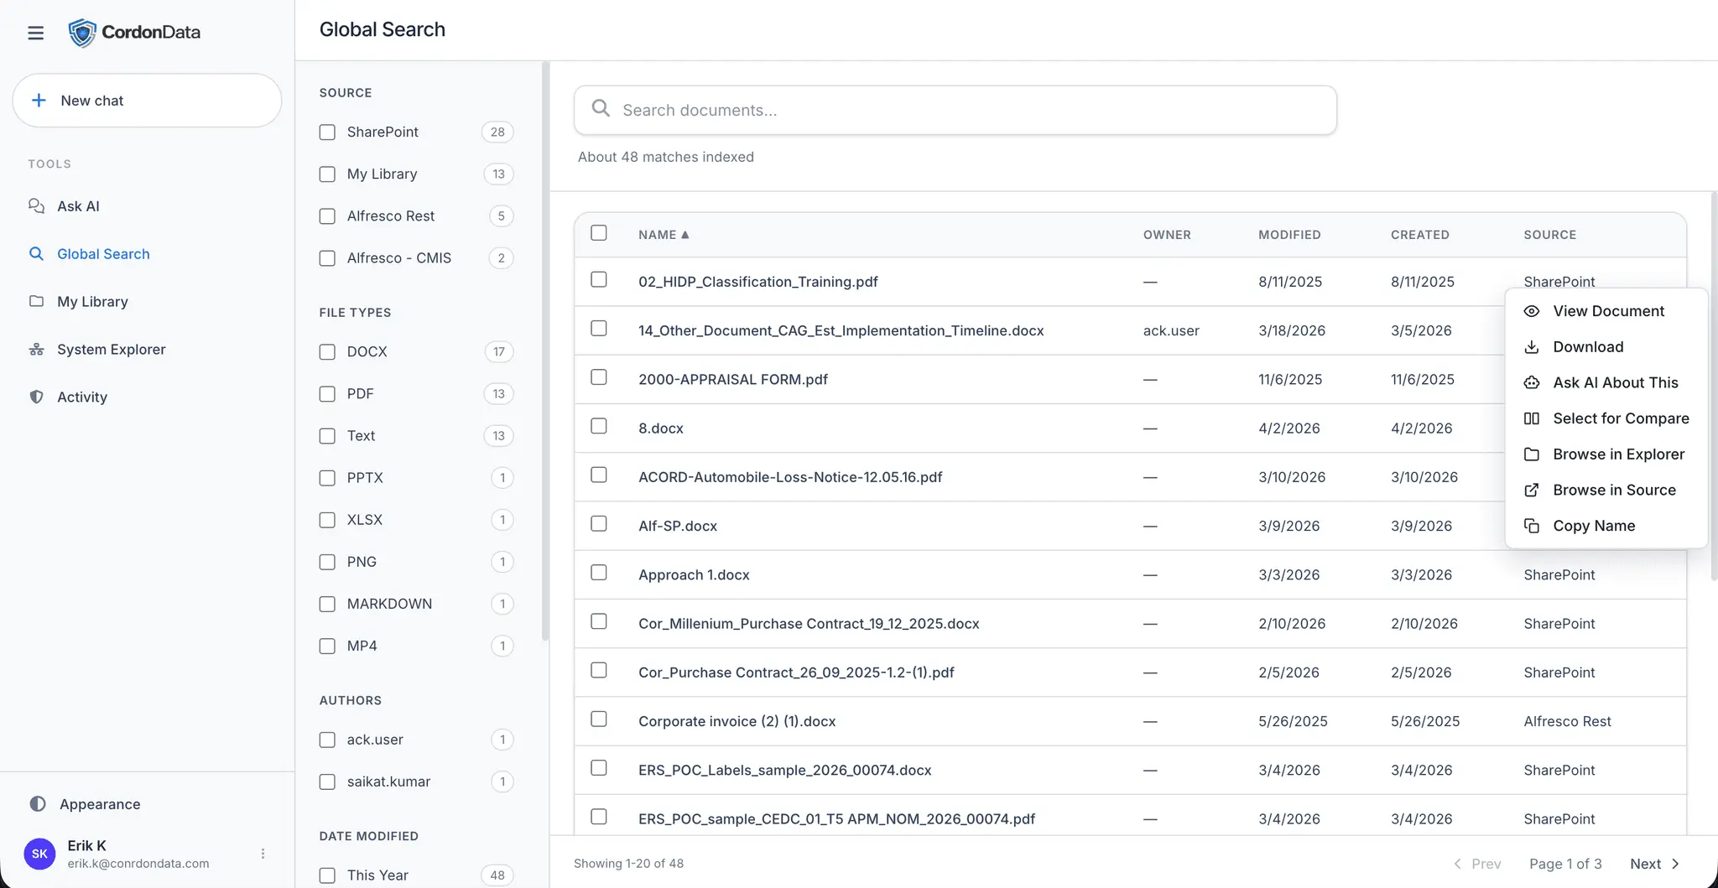Open the user options three-dot menu
Image resolution: width=1718 pixels, height=888 pixels.
click(263, 854)
